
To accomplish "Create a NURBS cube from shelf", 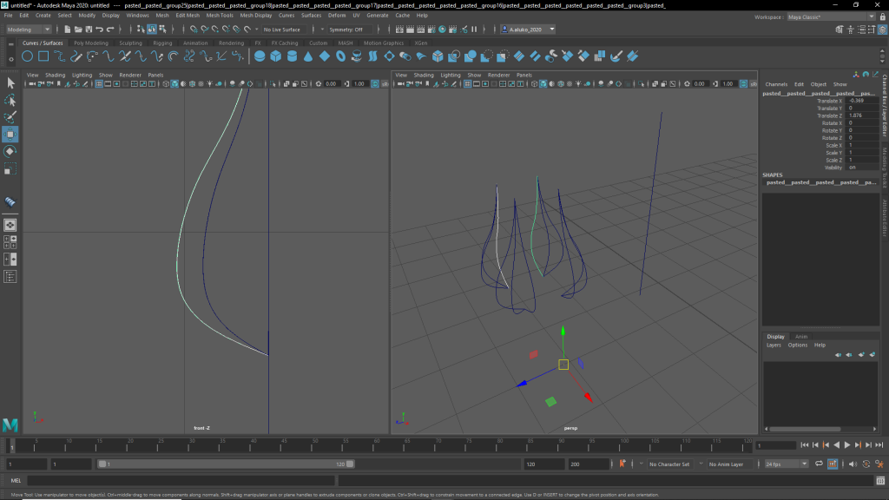I will coord(275,56).
